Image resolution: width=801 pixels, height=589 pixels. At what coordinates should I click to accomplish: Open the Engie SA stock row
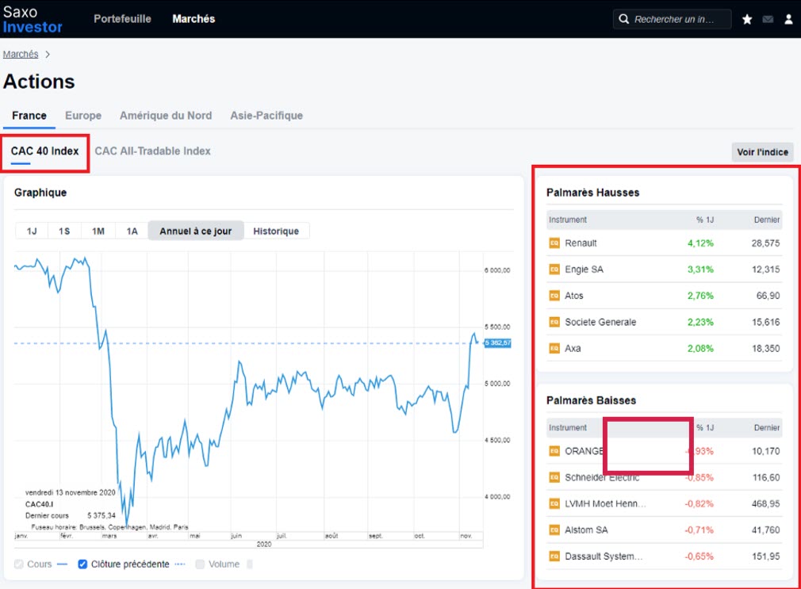tap(664, 270)
